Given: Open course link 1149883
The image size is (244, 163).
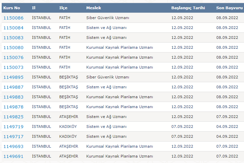Looking at the screenshot, I should [x=13, y=97].
